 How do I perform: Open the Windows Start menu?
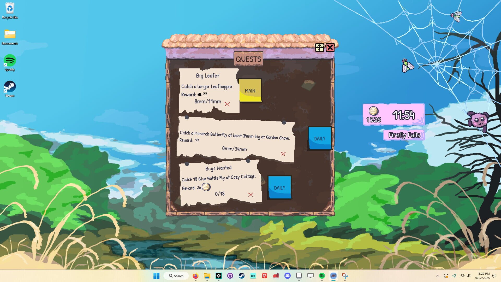point(156,276)
